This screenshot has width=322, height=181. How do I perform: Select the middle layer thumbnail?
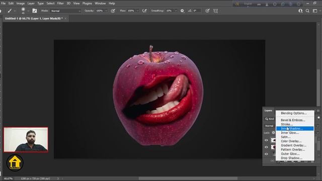click(273, 147)
